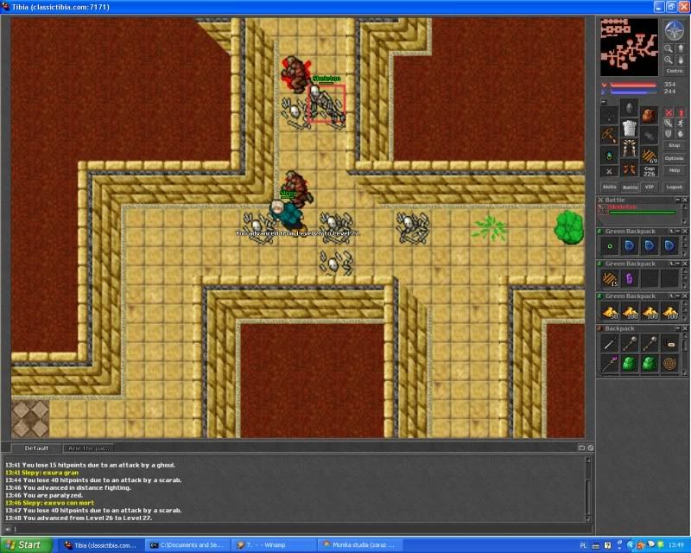
Task: Select the purple-tipped wand in Backpack
Action: click(610, 365)
